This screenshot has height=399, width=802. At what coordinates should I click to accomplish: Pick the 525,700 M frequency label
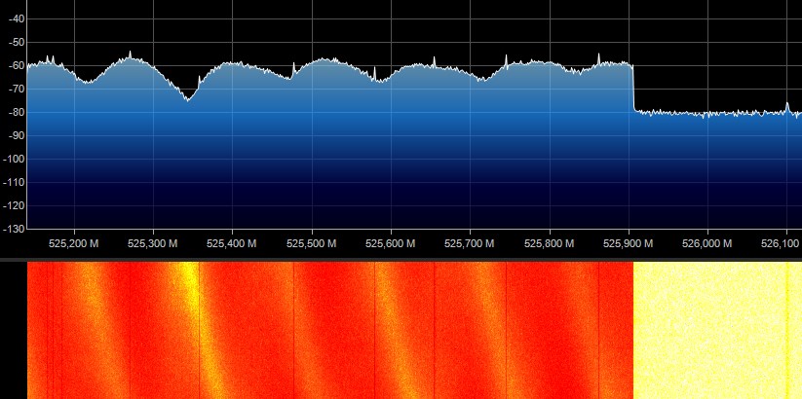pyautogui.click(x=470, y=243)
